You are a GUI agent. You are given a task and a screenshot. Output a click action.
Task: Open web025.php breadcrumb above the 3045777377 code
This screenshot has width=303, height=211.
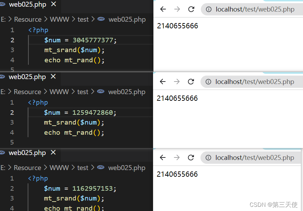127,20
